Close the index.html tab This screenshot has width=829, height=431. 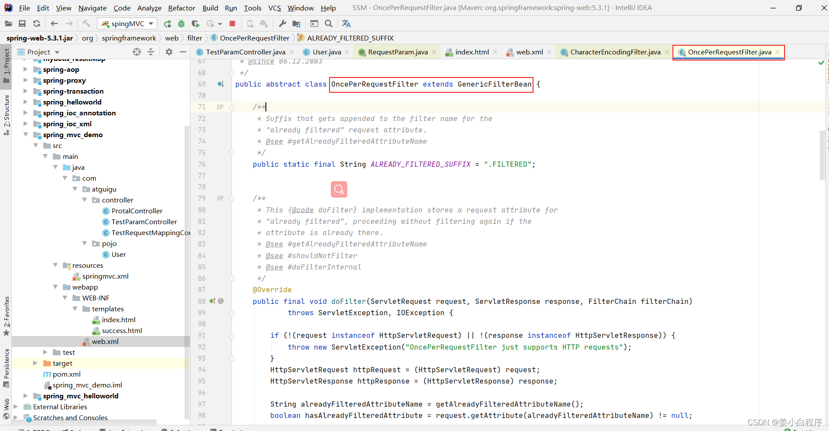(x=495, y=52)
